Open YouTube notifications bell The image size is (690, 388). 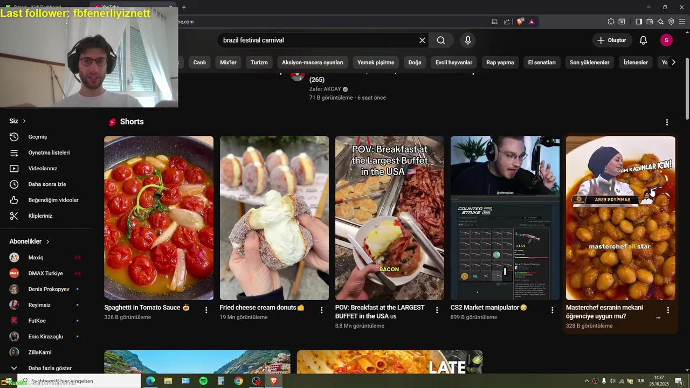[643, 40]
